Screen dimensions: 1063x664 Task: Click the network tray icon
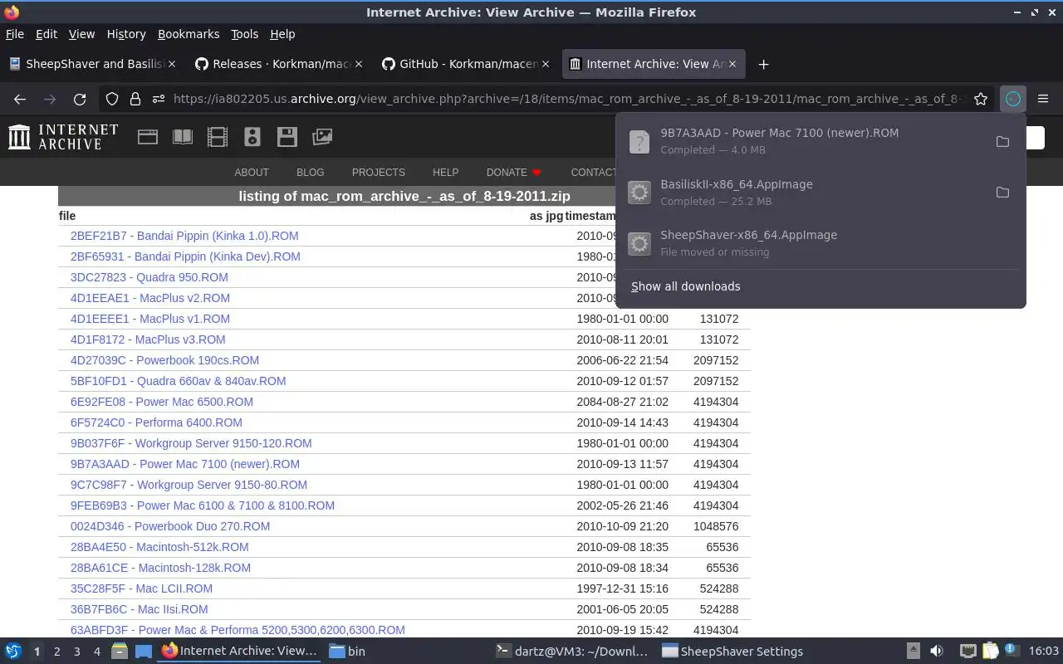[967, 652]
